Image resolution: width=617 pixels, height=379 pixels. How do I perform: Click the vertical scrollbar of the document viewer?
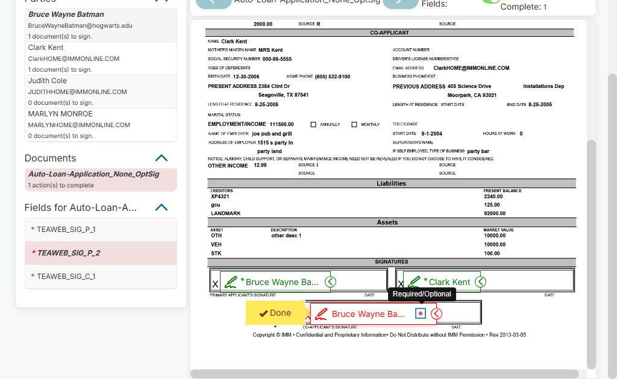point(591,254)
